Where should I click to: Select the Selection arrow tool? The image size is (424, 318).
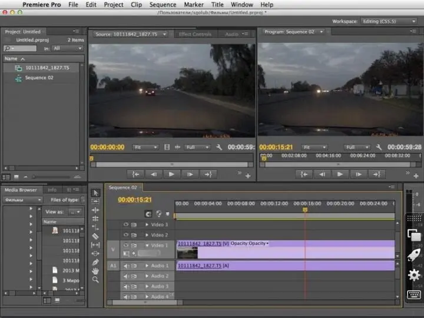coord(95,193)
